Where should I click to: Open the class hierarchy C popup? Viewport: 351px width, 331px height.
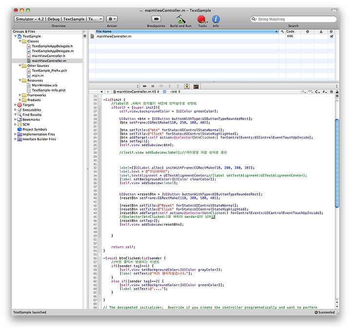click(x=318, y=92)
